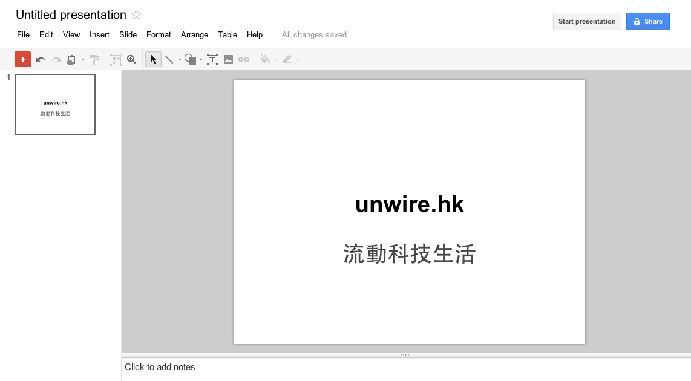Open the line type dropdown arrow
The image size is (691, 381).
click(x=180, y=59)
